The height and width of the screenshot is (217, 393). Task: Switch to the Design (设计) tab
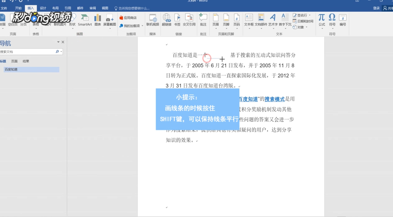click(x=43, y=8)
